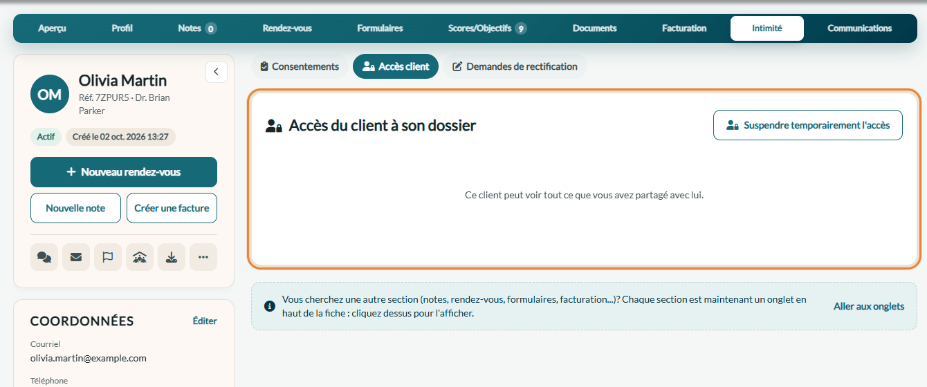This screenshot has height=387, width=927.
Task: Click the envelope email icon button
Action: pos(76,257)
